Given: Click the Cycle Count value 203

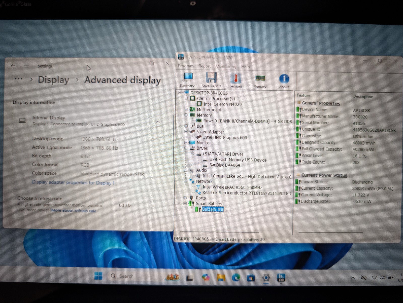Looking at the screenshot, I should pos(356,163).
